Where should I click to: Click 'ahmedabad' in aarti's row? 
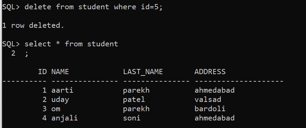[214, 90]
